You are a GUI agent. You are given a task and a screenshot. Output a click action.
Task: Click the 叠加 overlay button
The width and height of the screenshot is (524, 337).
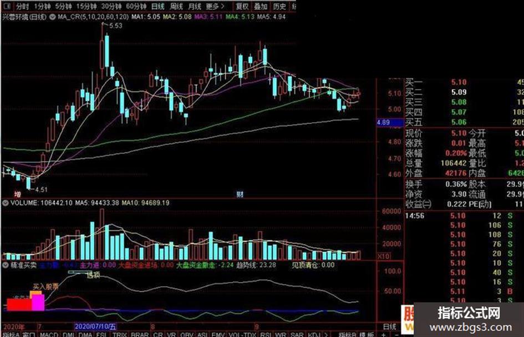[x=261, y=6]
